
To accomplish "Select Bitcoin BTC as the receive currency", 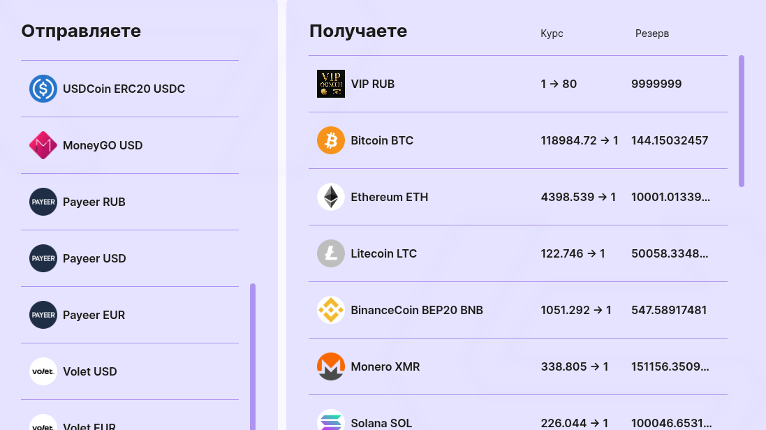I will 382,140.
